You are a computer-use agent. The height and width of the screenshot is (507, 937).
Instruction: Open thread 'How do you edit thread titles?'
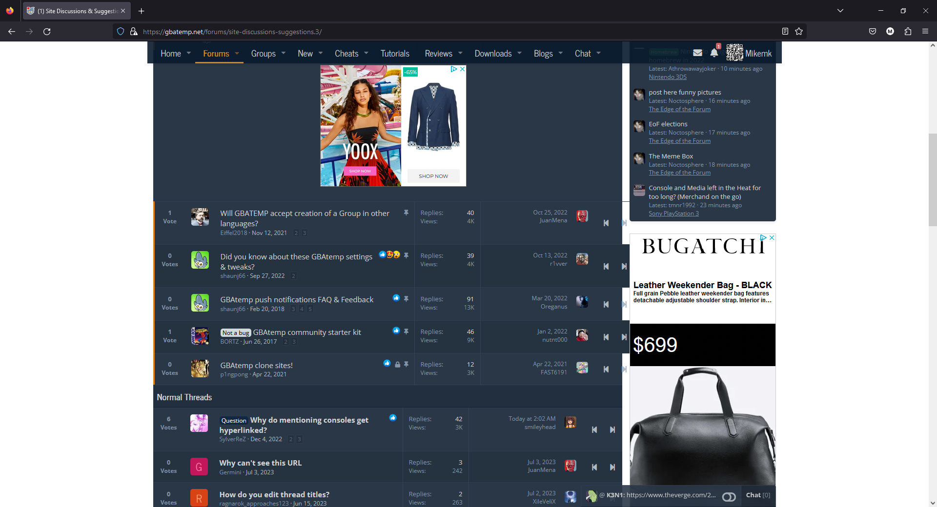pos(274,494)
